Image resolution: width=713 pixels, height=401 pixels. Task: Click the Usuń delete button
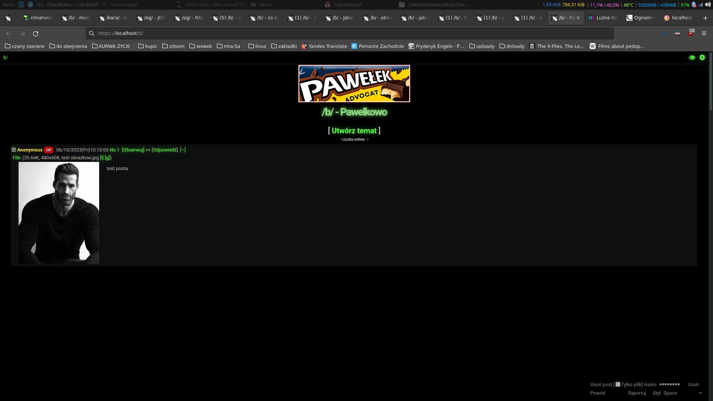(693, 385)
